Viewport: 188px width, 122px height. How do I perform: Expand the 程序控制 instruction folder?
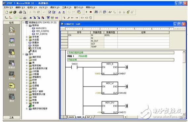click(x=27, y=66)
